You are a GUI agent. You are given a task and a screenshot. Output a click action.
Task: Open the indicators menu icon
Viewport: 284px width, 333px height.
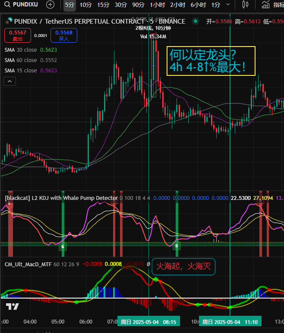point(265,5)
